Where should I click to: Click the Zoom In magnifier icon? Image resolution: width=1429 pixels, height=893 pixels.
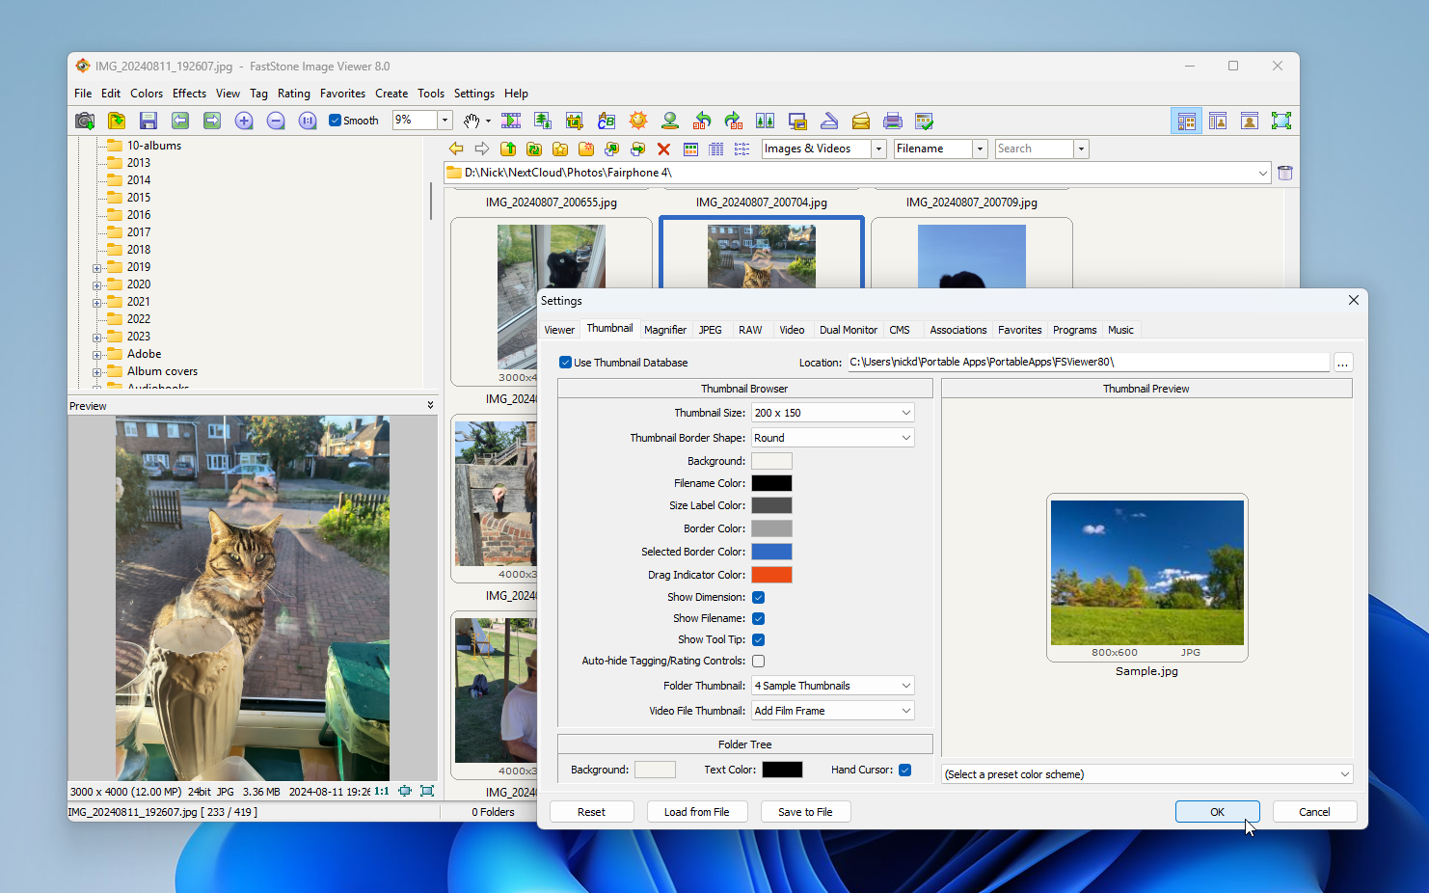244,121
